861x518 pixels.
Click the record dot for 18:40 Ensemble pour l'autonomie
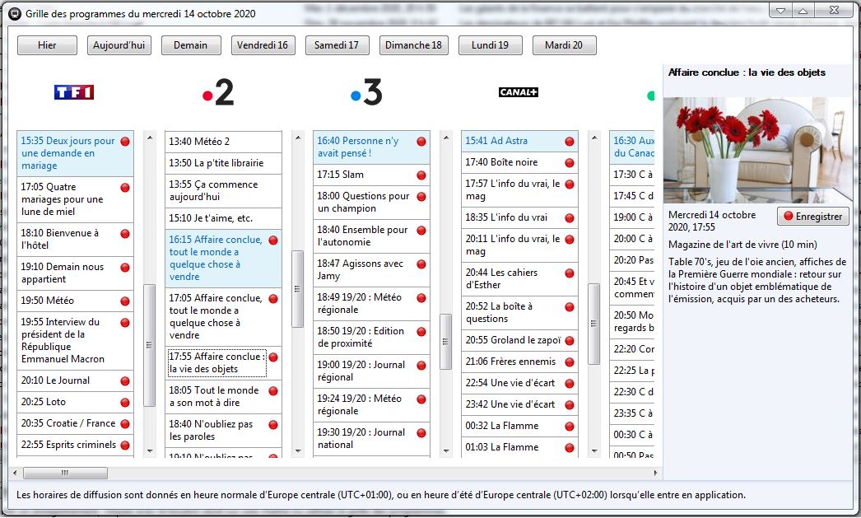pyautogui.click(x=421, y=230)
